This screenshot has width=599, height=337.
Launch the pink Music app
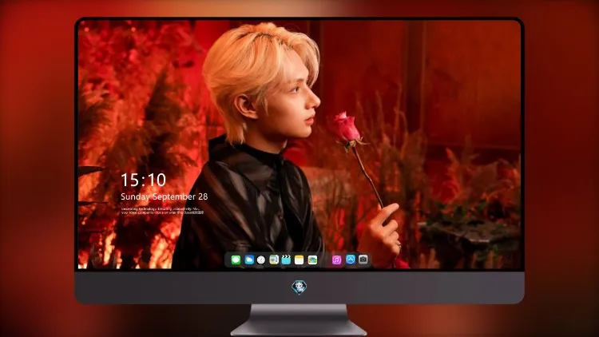(x=336, y=260)
